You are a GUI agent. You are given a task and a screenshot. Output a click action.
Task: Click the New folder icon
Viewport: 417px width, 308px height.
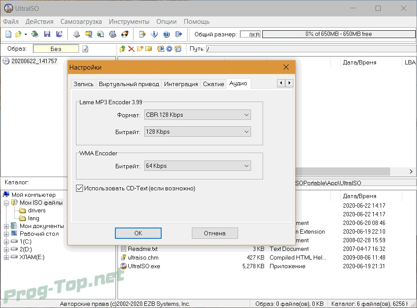pos(140,49)
